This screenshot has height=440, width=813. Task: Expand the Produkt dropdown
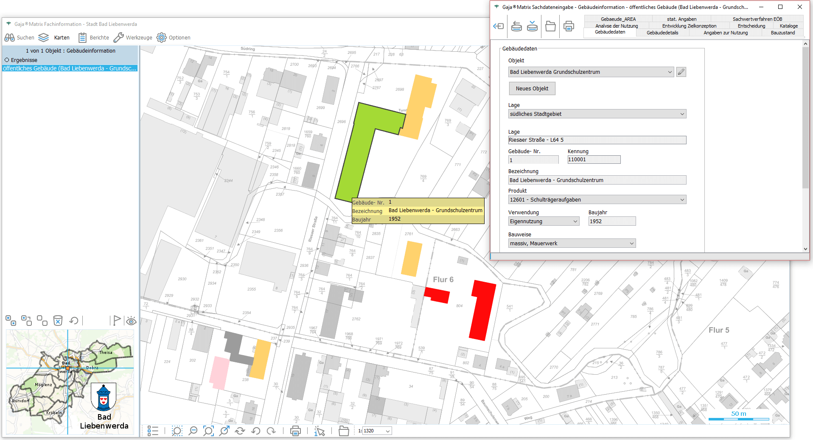tap(682, 200)
